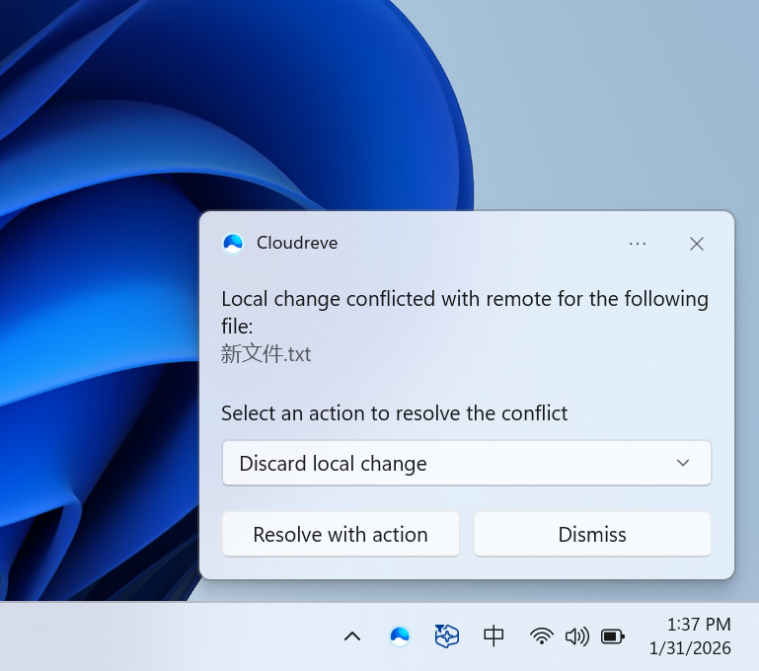This screenshot has width=759, height=671.
Task: Click the down arrow on the conflict action combo box
Action: 683,464
